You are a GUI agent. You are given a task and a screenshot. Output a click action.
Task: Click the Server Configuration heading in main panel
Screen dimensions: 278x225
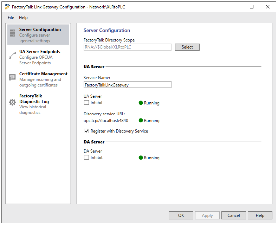(x=107, y=30)
